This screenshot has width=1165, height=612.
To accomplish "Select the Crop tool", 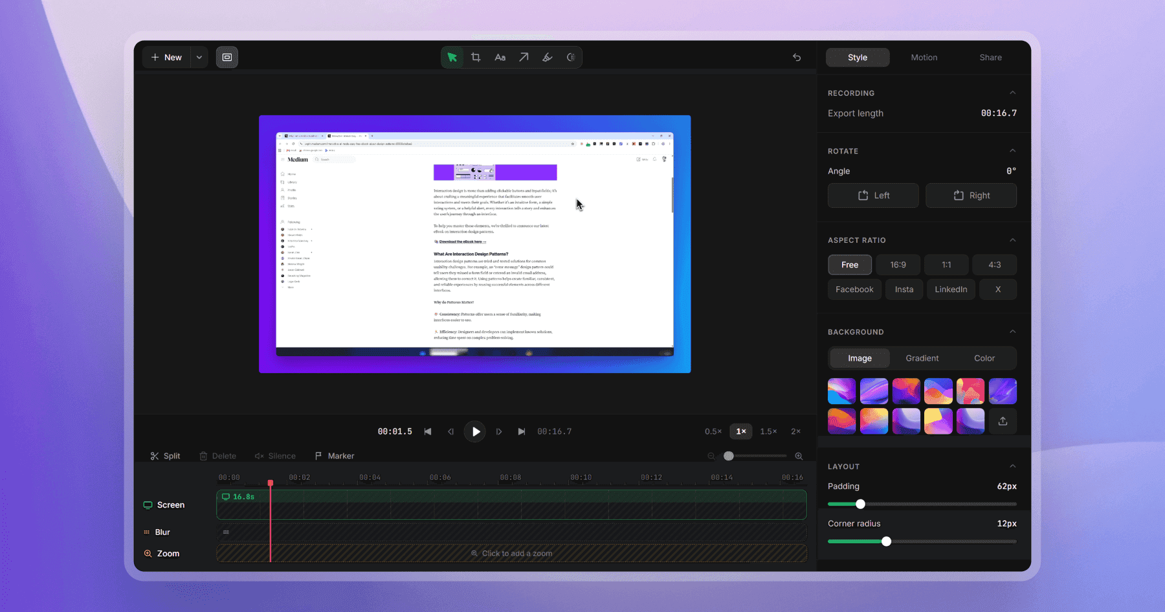I will (476, 57).
